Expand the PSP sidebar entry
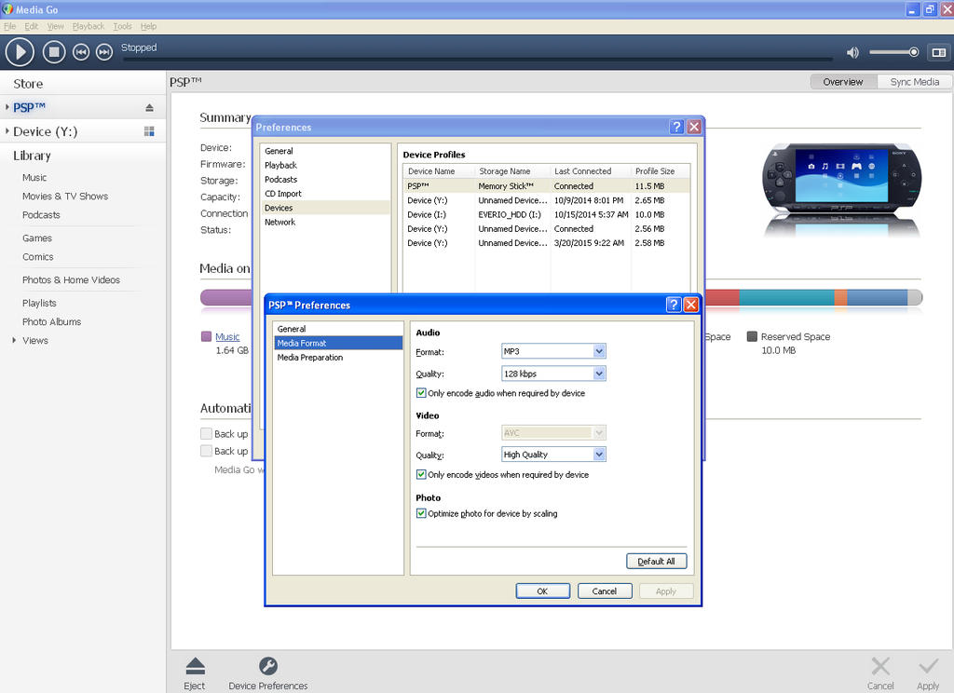The height and width of the screenshot is (693, 954). tap(7, 107)
